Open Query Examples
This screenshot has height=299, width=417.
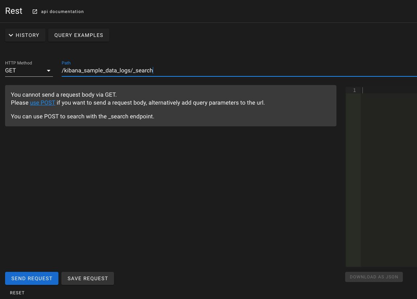pyautogui.click(x=79, y=35)
